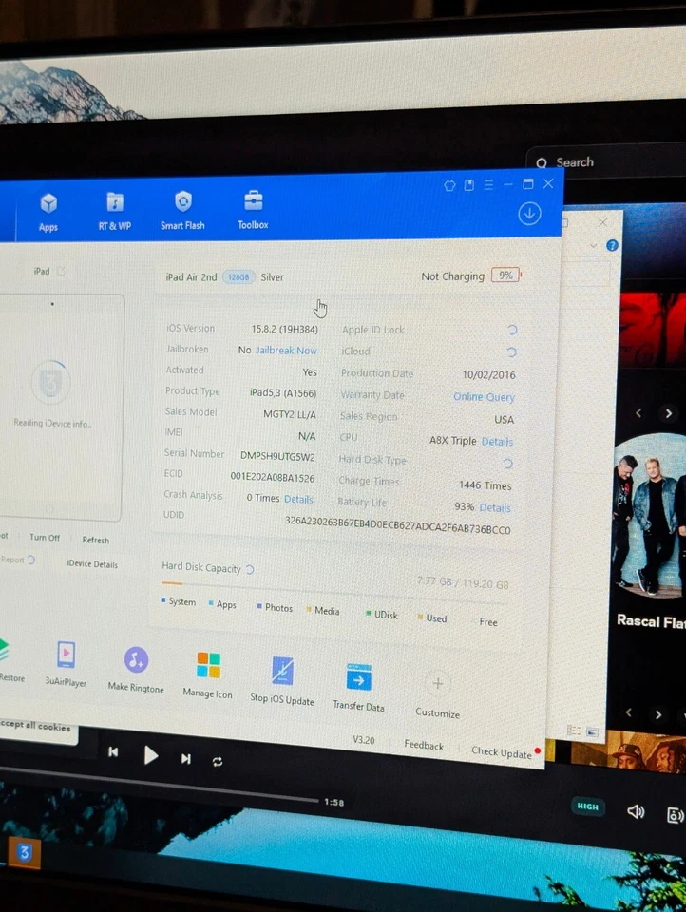Click Check Update in status bar
Image resolution: width=686 pixels, height=912 pixels.
tap(502, 752)
